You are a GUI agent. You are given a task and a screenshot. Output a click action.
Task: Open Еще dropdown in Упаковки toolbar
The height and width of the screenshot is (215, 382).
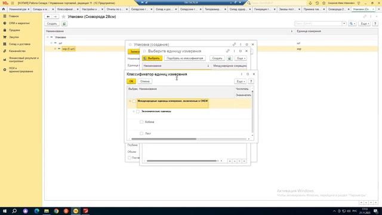tap(365, 24)
